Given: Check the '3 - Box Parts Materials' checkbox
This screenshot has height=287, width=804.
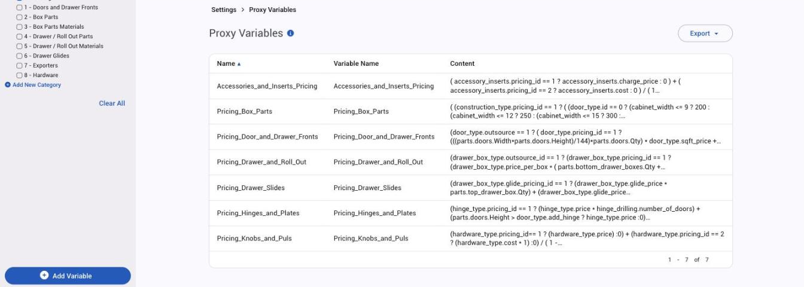Looking at the screenshot, I should tap(20, 27).
